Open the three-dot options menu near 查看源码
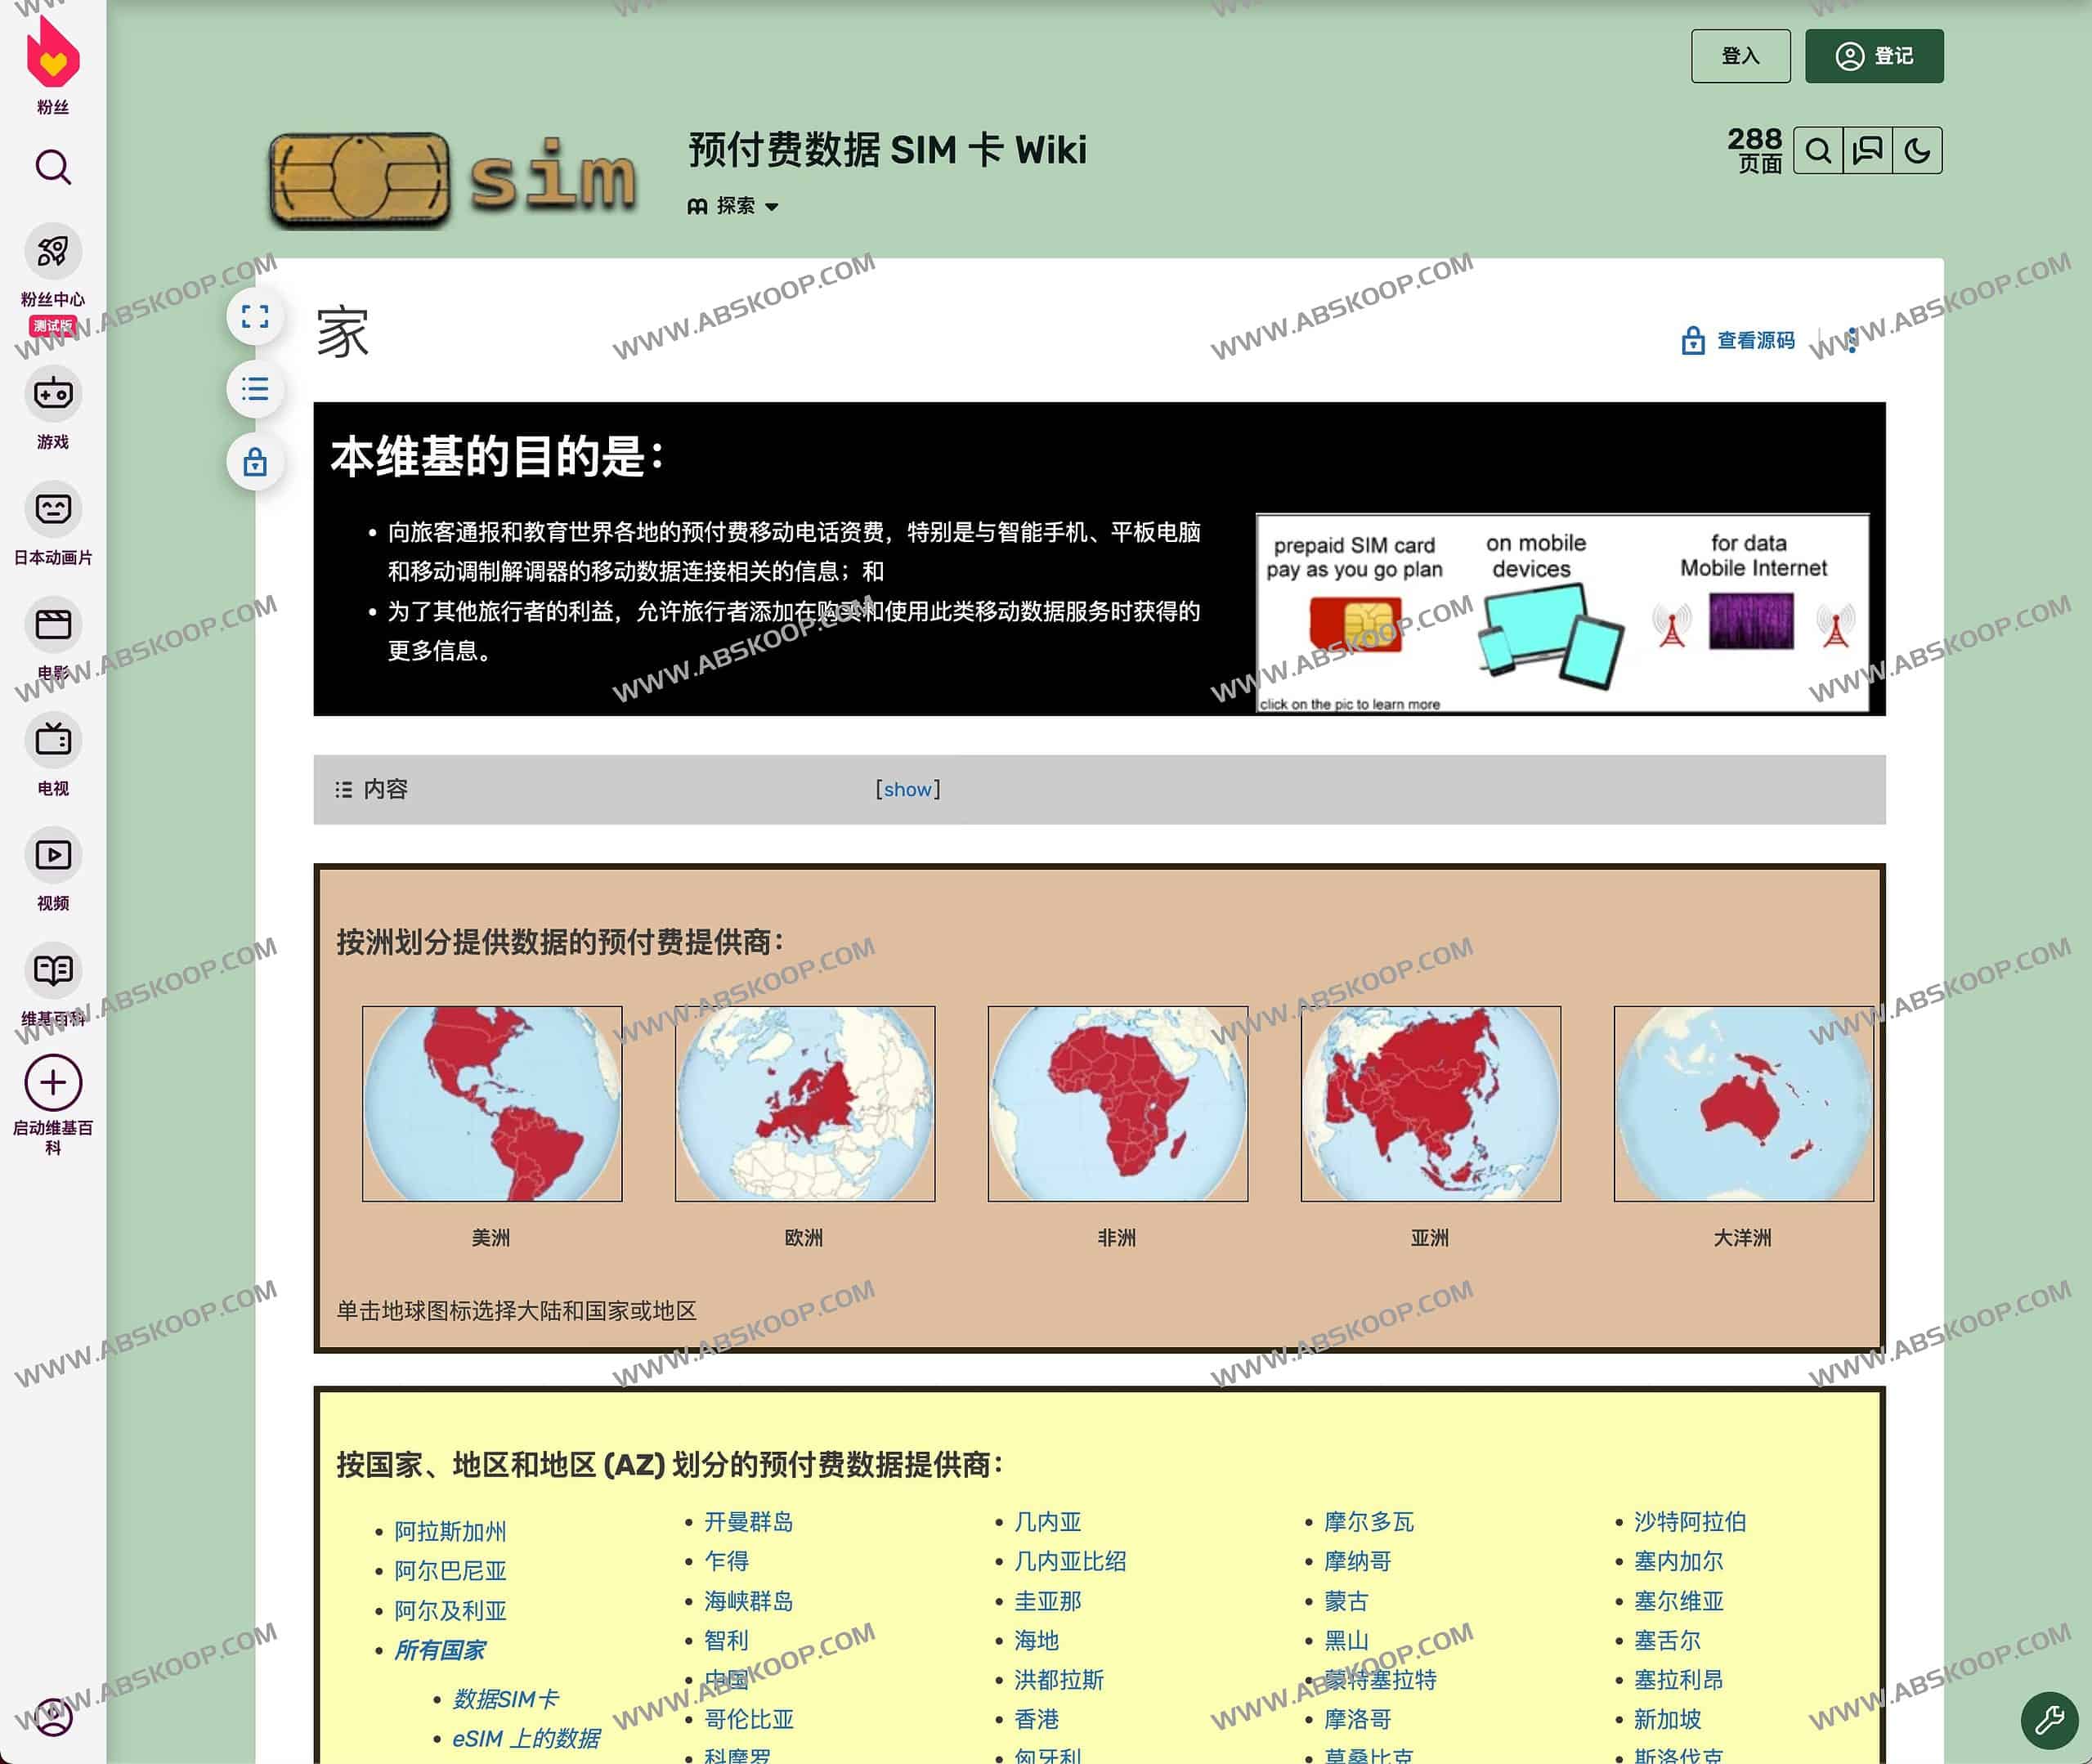Viewport: 2092px width, 1764px height. coord(1852,340)
